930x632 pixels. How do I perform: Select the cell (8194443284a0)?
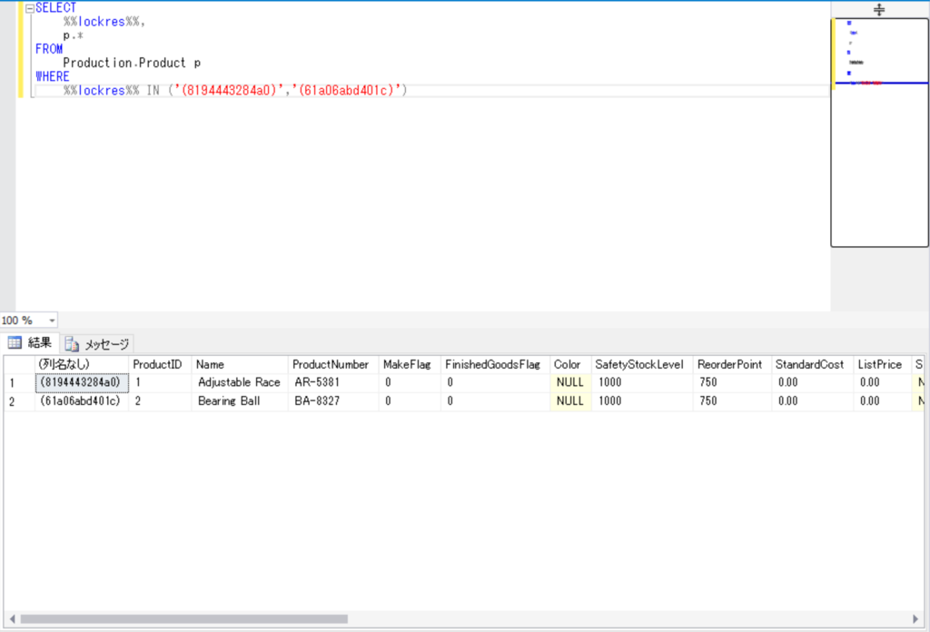pyautogui.click(x=82, y=382)
